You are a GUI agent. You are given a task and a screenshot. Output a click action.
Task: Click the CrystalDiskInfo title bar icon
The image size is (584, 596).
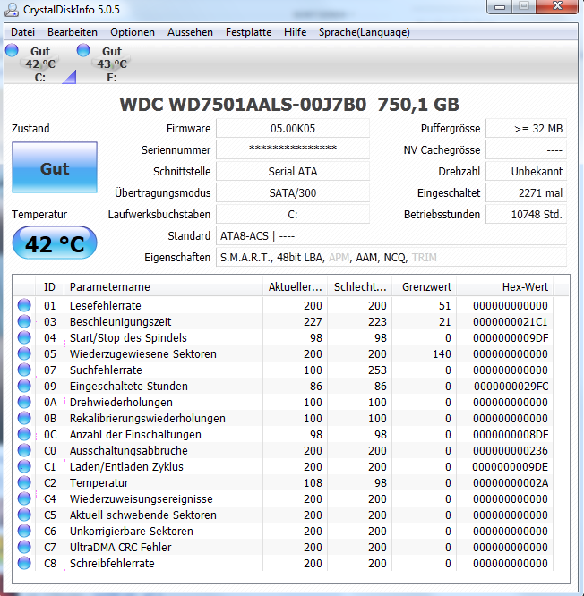pos(11,10)
